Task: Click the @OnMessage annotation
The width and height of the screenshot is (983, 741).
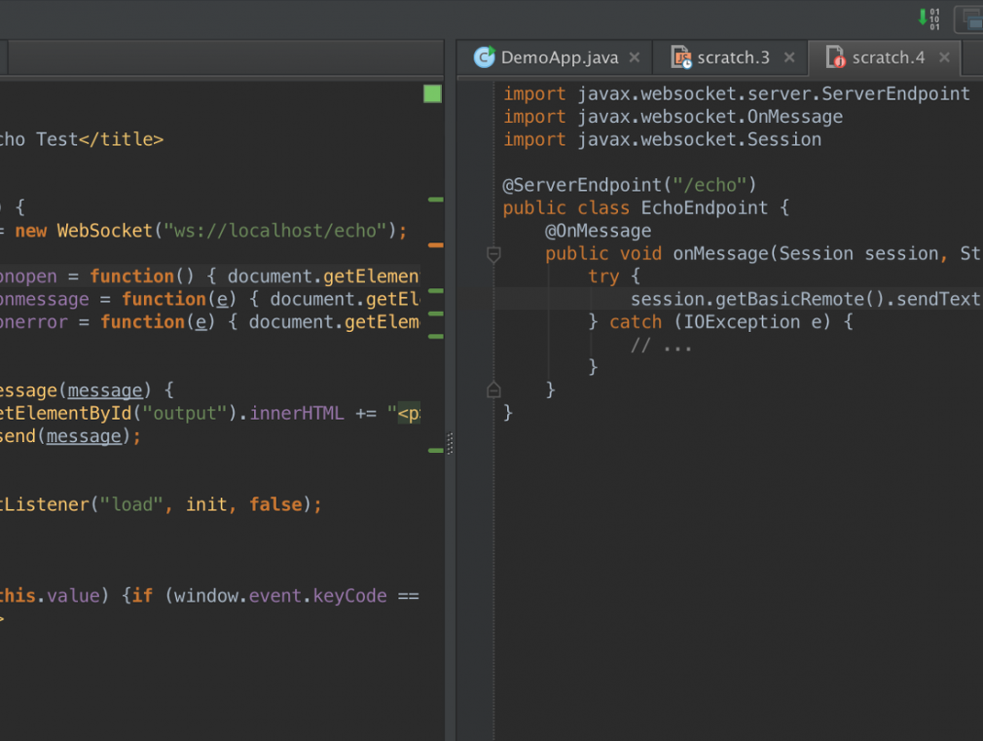Action: [599, 231]
